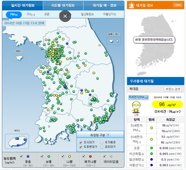This screenshot has width=186, height=170.
Task: Close the overlay with the X button
Action: 65,16
